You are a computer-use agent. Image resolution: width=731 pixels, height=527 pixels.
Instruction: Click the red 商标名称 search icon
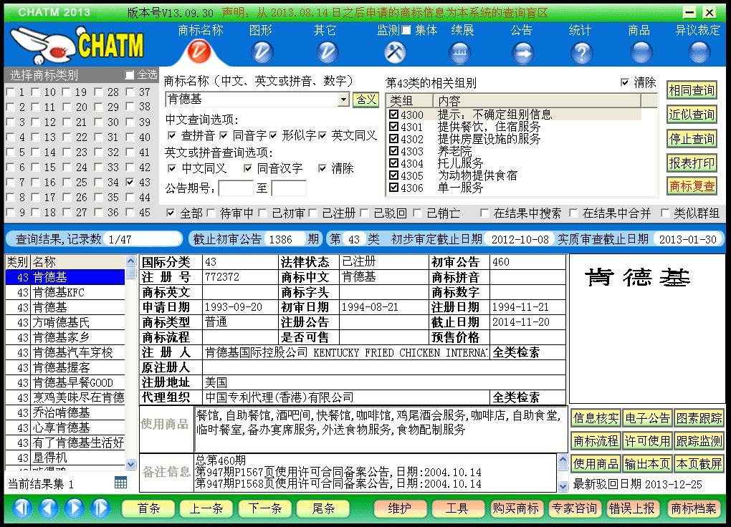click(x=199, y=52)
